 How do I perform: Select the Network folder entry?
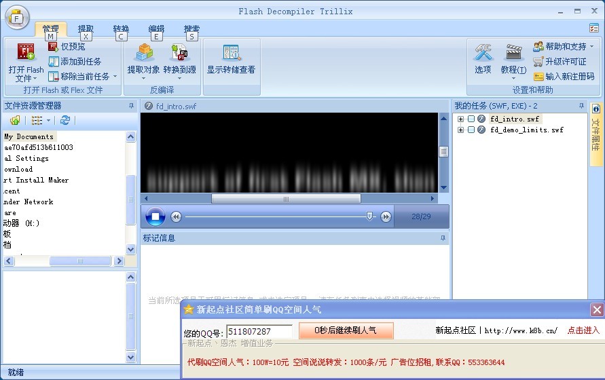point(28,202)
